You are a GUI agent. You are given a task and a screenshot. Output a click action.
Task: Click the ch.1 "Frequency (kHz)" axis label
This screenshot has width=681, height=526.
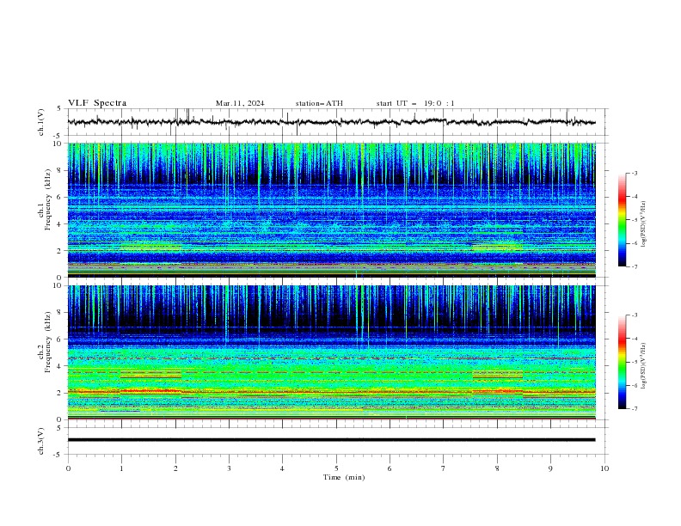click(x=49, y=198)
